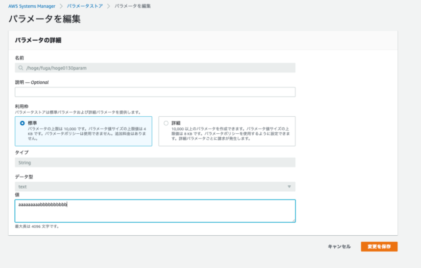
Task: Click the breadcrumb chevron after パラメータストア
Action: coord(109,5)
